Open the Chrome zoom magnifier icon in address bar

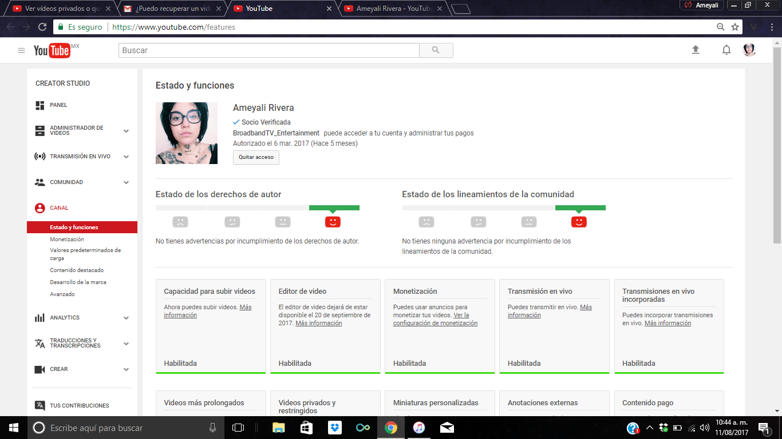coord(721,27)
